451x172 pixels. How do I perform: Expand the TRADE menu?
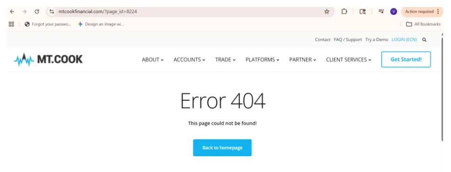tap(225, 60)
